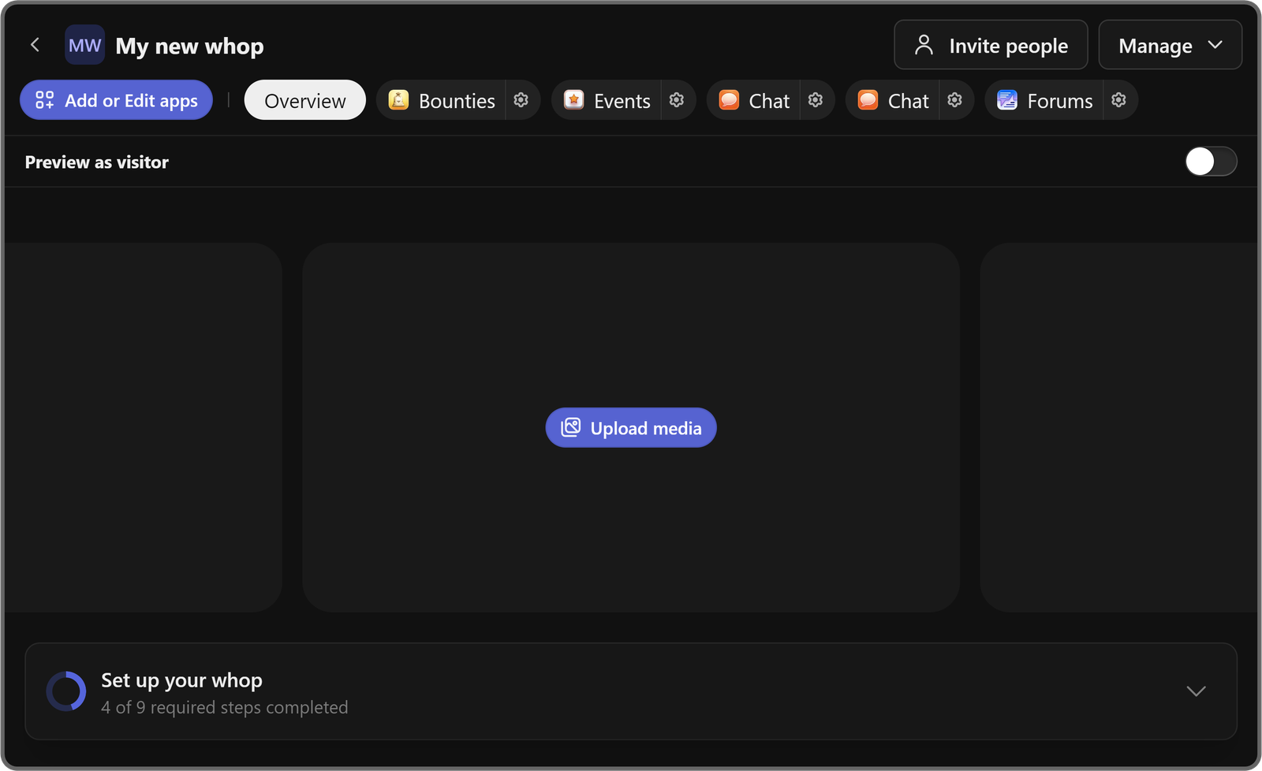Click the back arrow next to the avatar
Screen dimensions: 1262x771
point(35,44)
